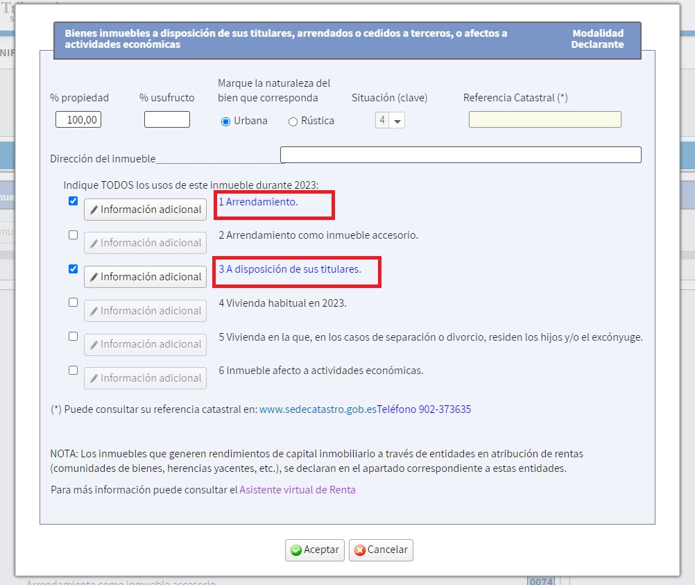Tick the separación o divorcio vivienda checkbox
This screenshot has width=695, height=585.
[74, 336]
